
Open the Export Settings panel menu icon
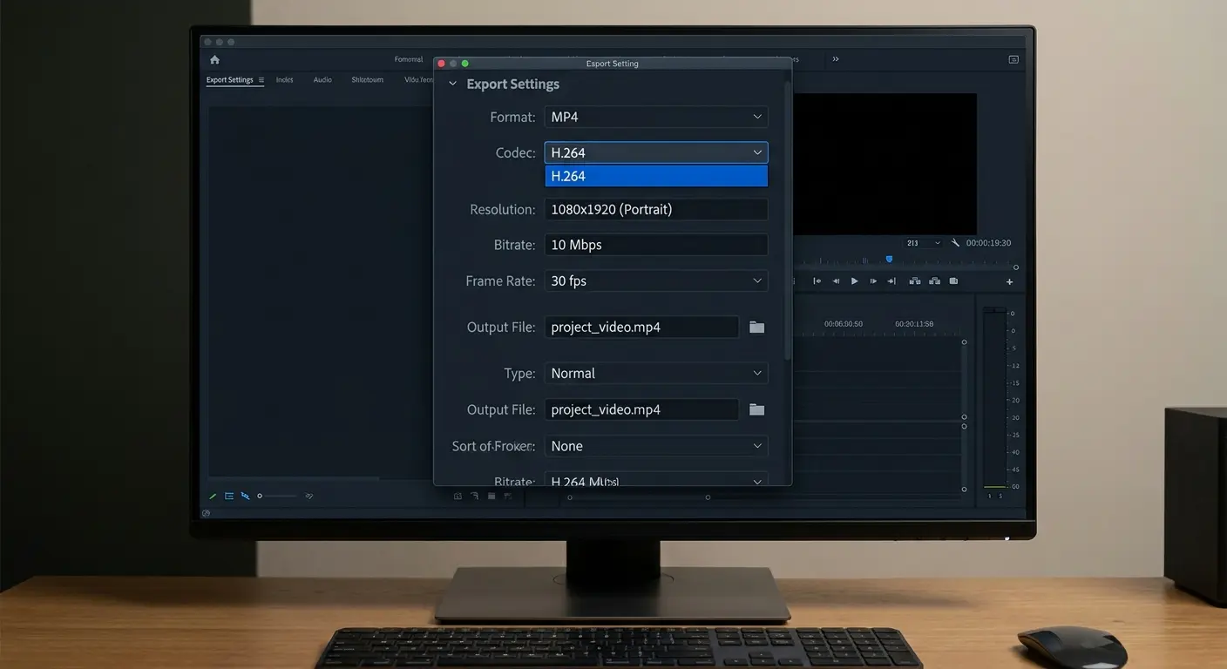261,80
